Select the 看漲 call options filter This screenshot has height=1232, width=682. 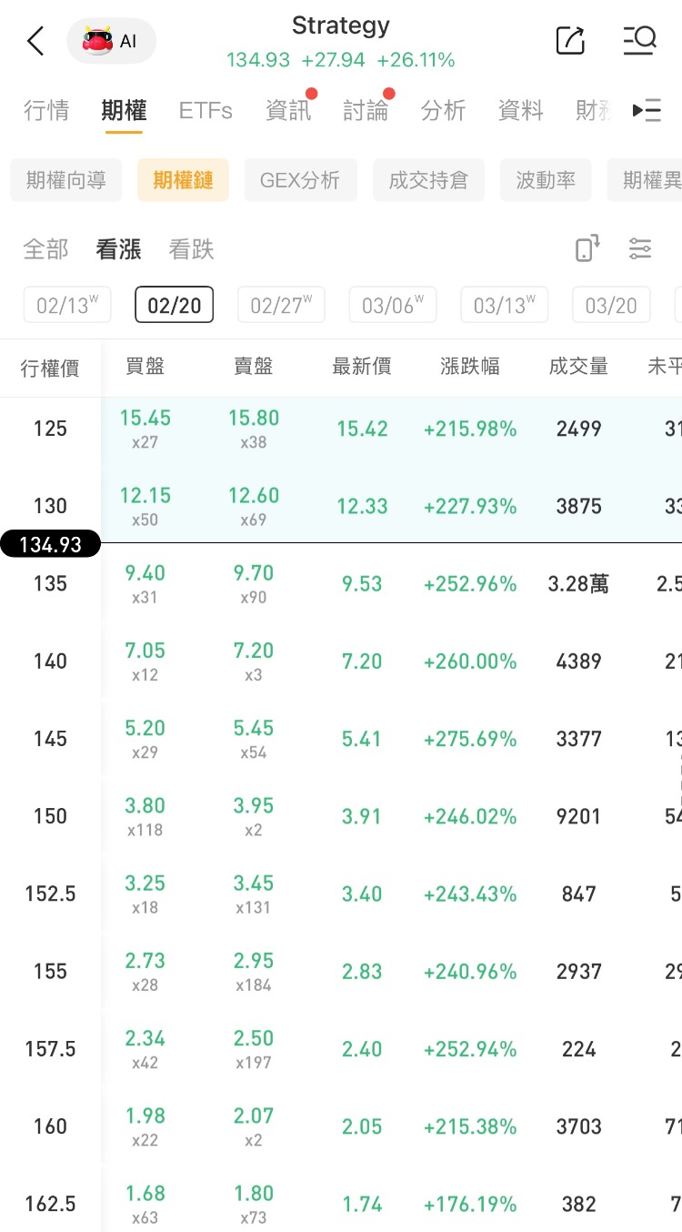(x=118, y=249)
